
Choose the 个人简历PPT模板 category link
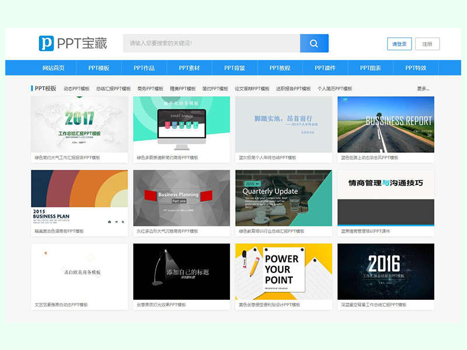coord(334,89)
